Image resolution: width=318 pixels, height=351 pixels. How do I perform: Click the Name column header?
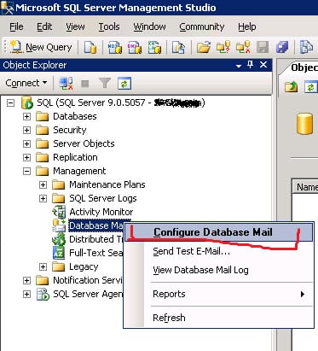point(305,187)
